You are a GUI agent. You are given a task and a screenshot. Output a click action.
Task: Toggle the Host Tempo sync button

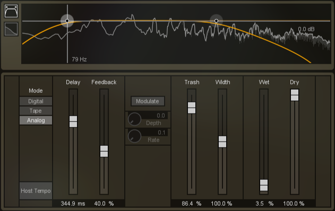click(36, 191)
